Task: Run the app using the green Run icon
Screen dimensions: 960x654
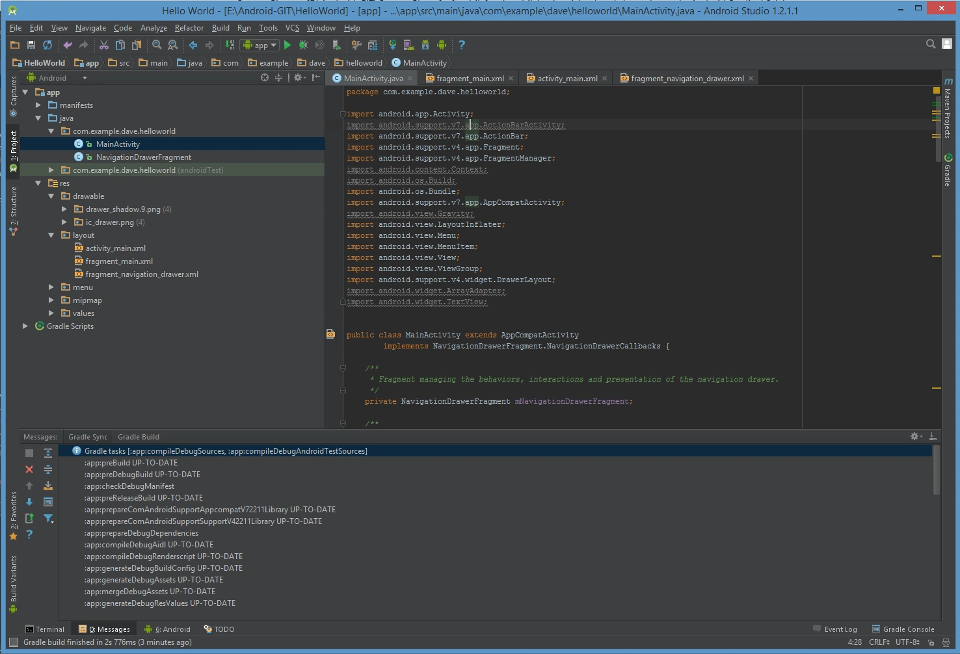Action: [x=287, y=45]
